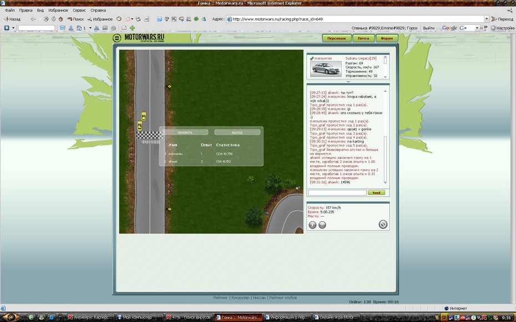Refresh the page using the toolbar icon
516x322 pixels.
53,19
